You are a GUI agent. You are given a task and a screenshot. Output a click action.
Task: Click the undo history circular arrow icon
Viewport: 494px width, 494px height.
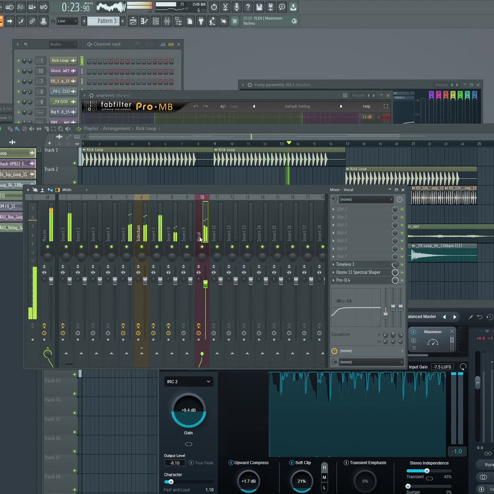click(214, 7)
